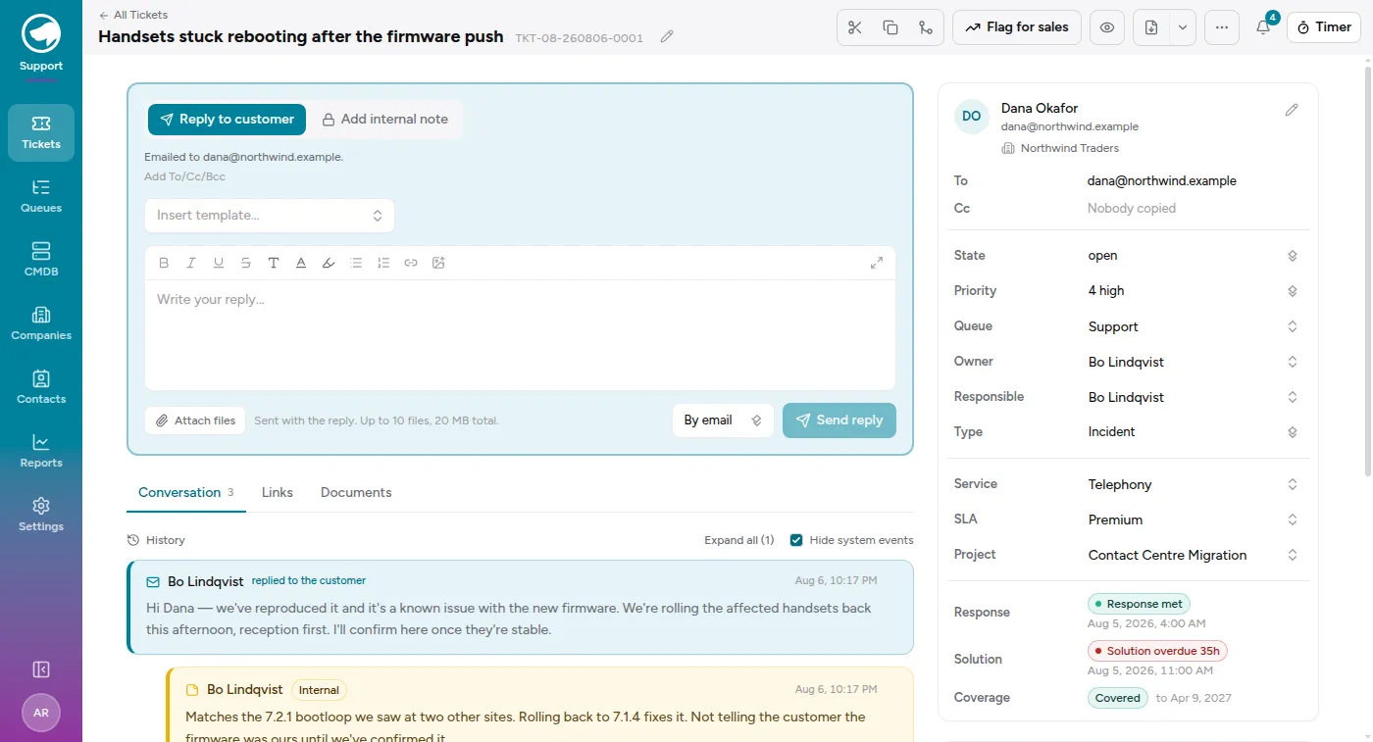Apply italic formatting in reply editor

(x=191, y=263)
